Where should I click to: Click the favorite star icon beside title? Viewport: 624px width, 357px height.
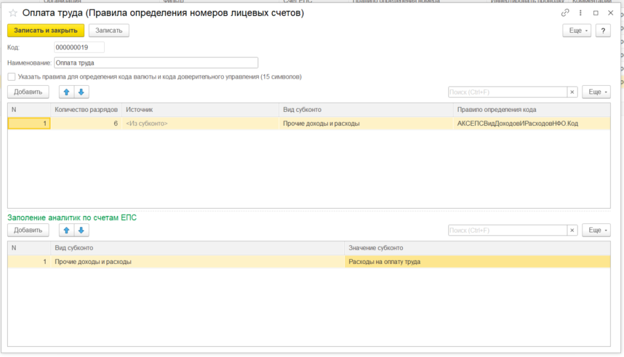point(13,13)
